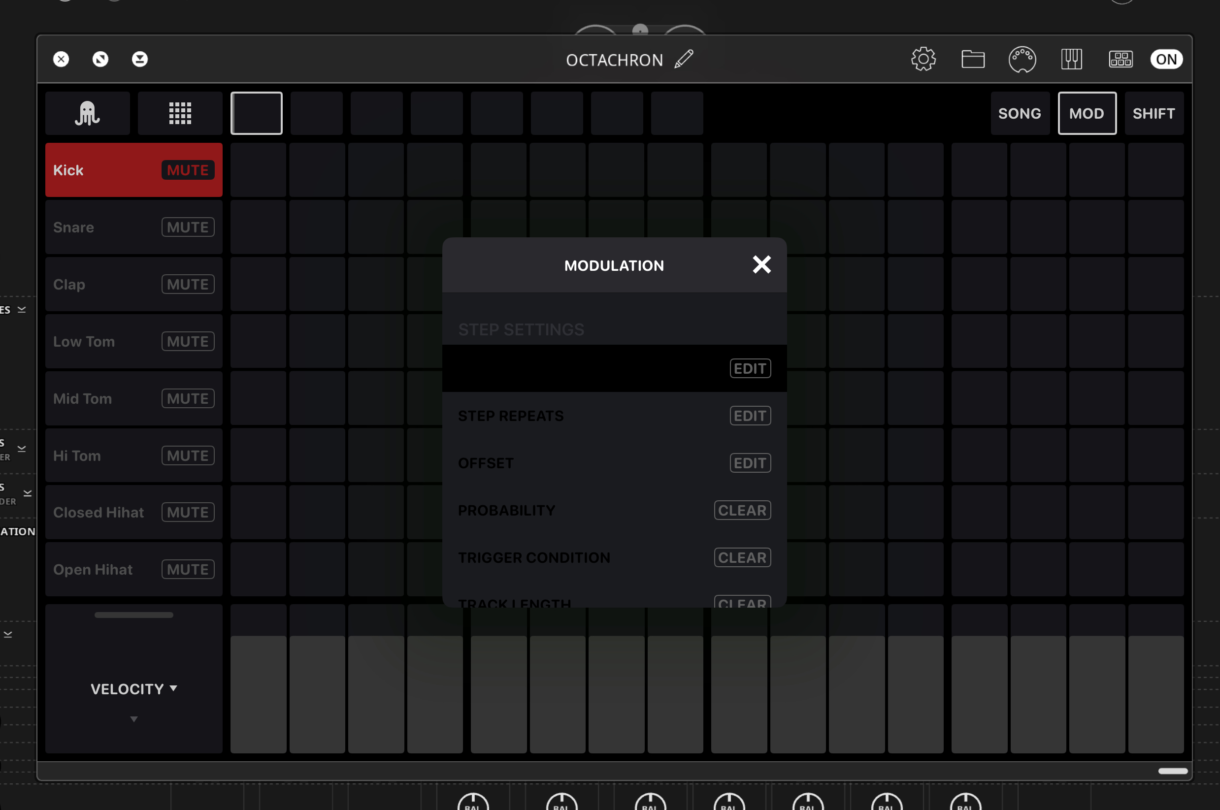The width and height of the screenshot is (1220, 810).
Task: Mute the Mid Tom track
Action: tap(188, 398)
